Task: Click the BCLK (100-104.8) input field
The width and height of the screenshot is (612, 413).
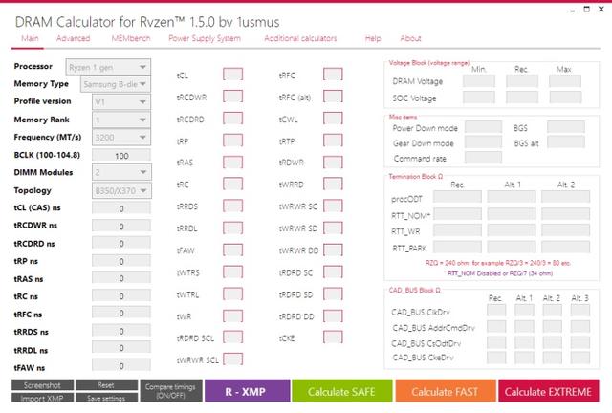Action: [x=121, y=156]
